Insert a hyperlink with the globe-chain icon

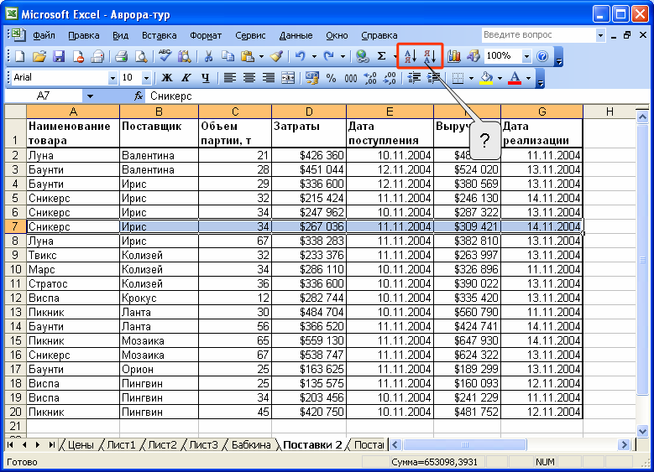[362, 56]
